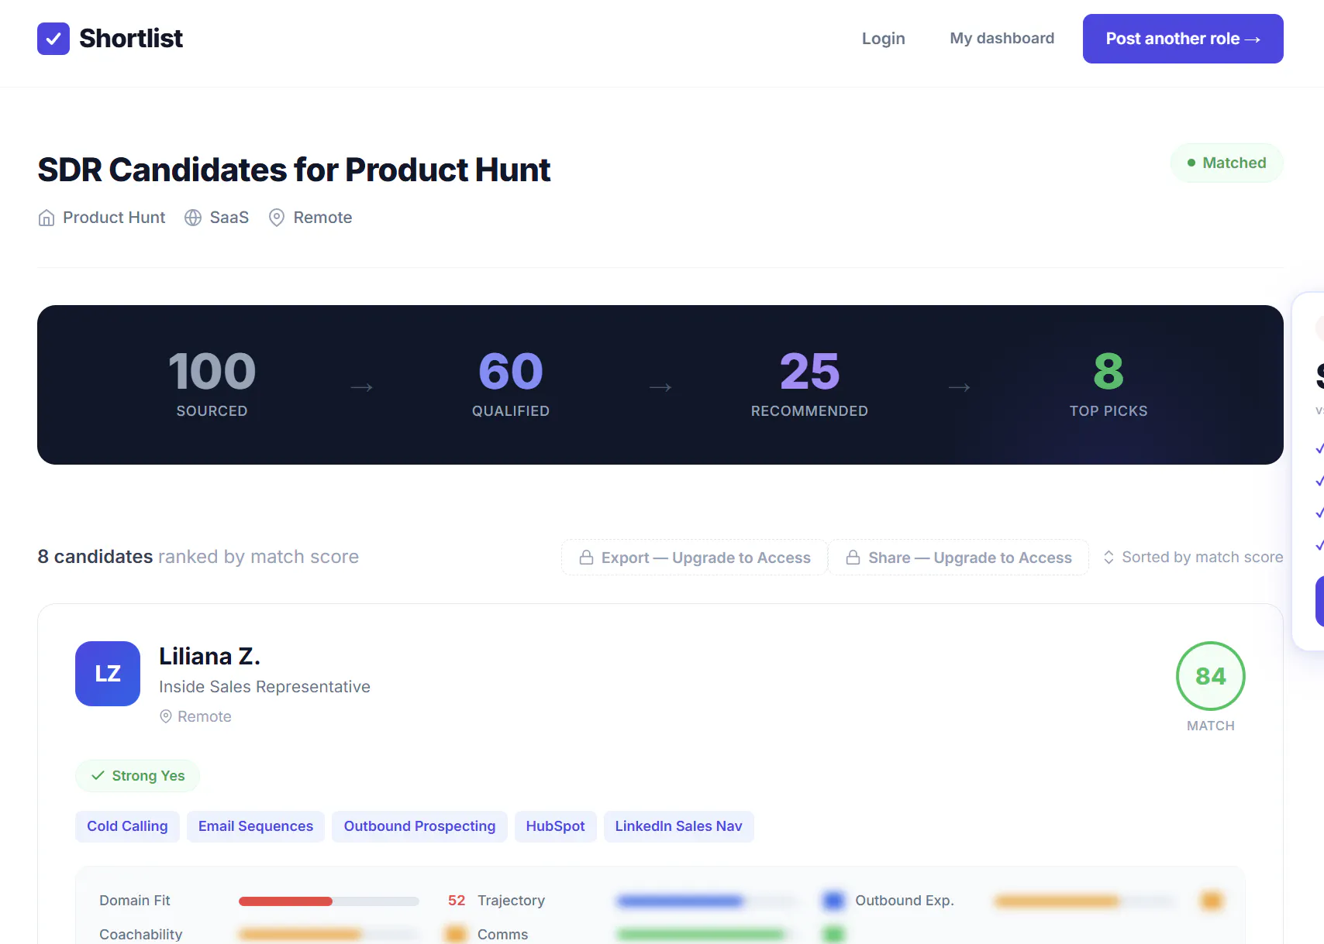This screenshot has width=1324, height=944.
Task: Select the Cold Calling skill tag
Action: tap(127, 826)
